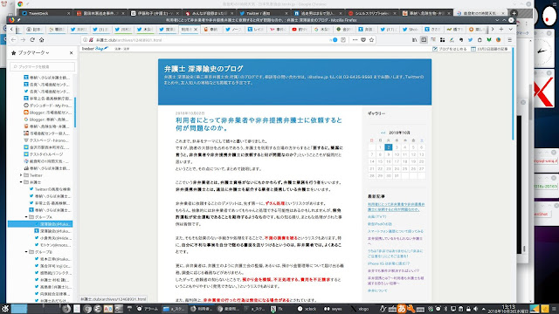The width and height of the screenshot is (559, 314).
Task: Open article title 利用者にとって非弁業者
Action: (x=259, y=124)
